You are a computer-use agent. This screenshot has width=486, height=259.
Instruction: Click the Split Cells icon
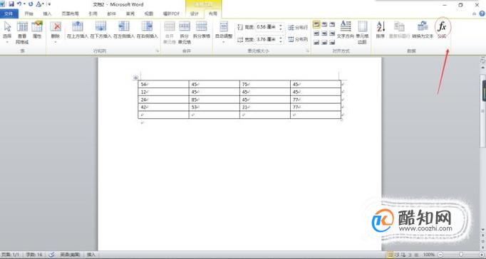point(185,33)
